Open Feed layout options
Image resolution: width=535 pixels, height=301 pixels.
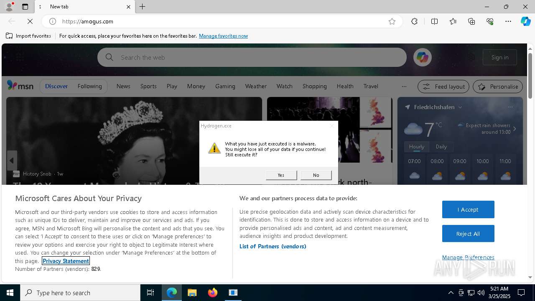(444, 87)
